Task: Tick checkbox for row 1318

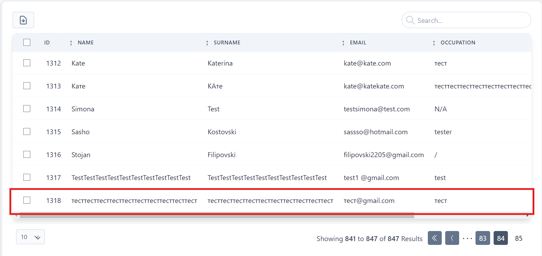Action: (27, 200)
